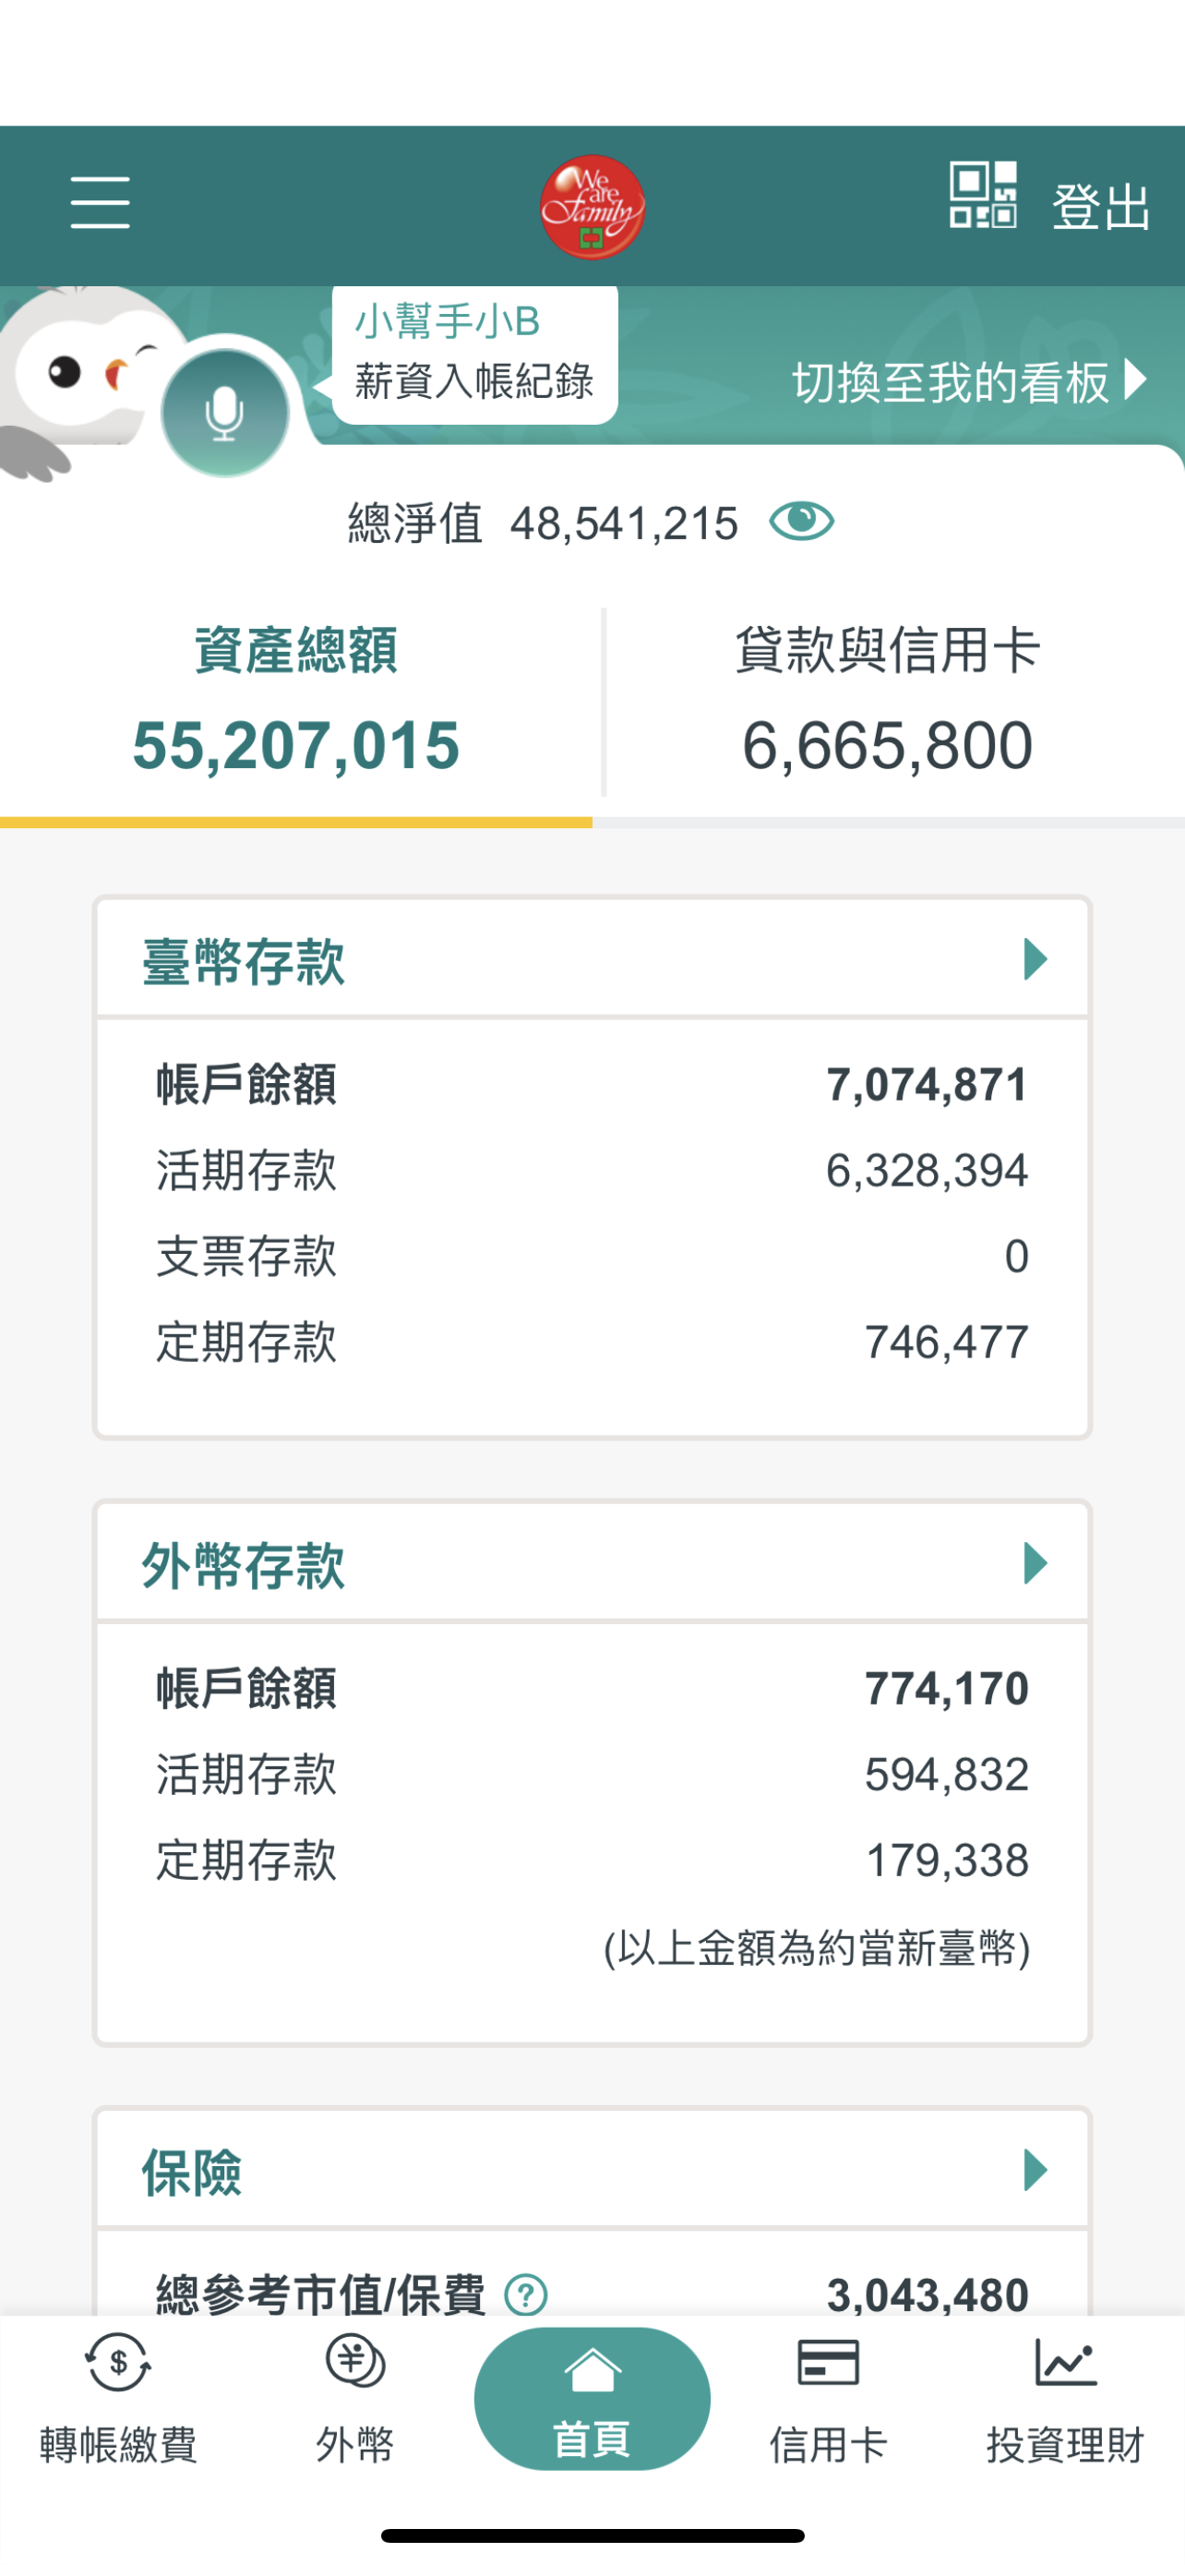Expand the 臺幣存款 section arrow

(1035, 960)
